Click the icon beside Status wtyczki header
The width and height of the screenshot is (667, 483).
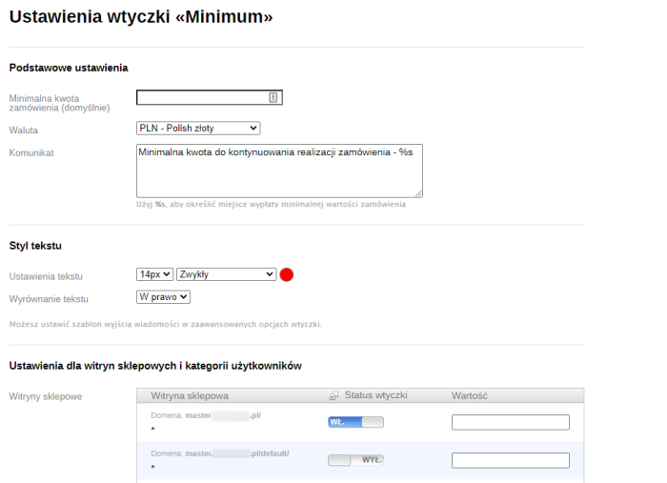333,395
